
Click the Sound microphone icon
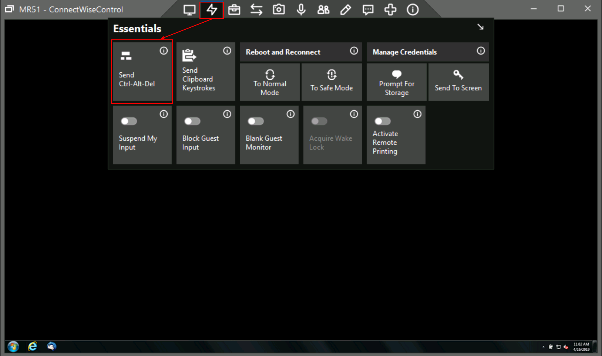tap(301, 10)
